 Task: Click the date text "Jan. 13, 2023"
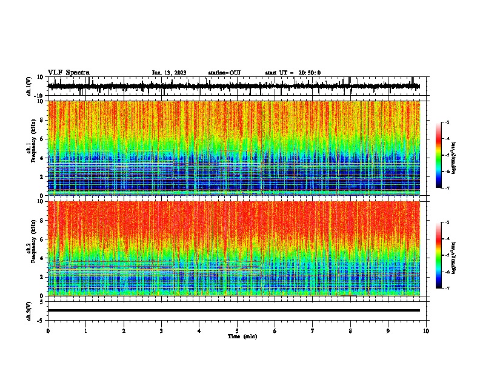click(x=169, y=73)
